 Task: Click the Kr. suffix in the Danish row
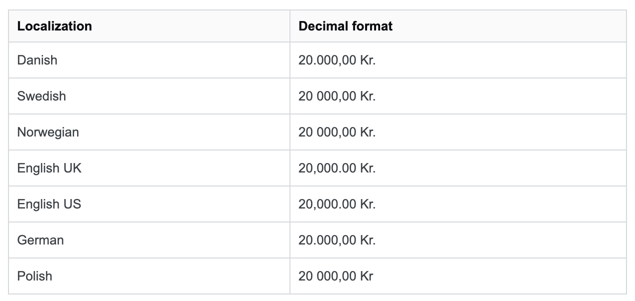point(368,60)
